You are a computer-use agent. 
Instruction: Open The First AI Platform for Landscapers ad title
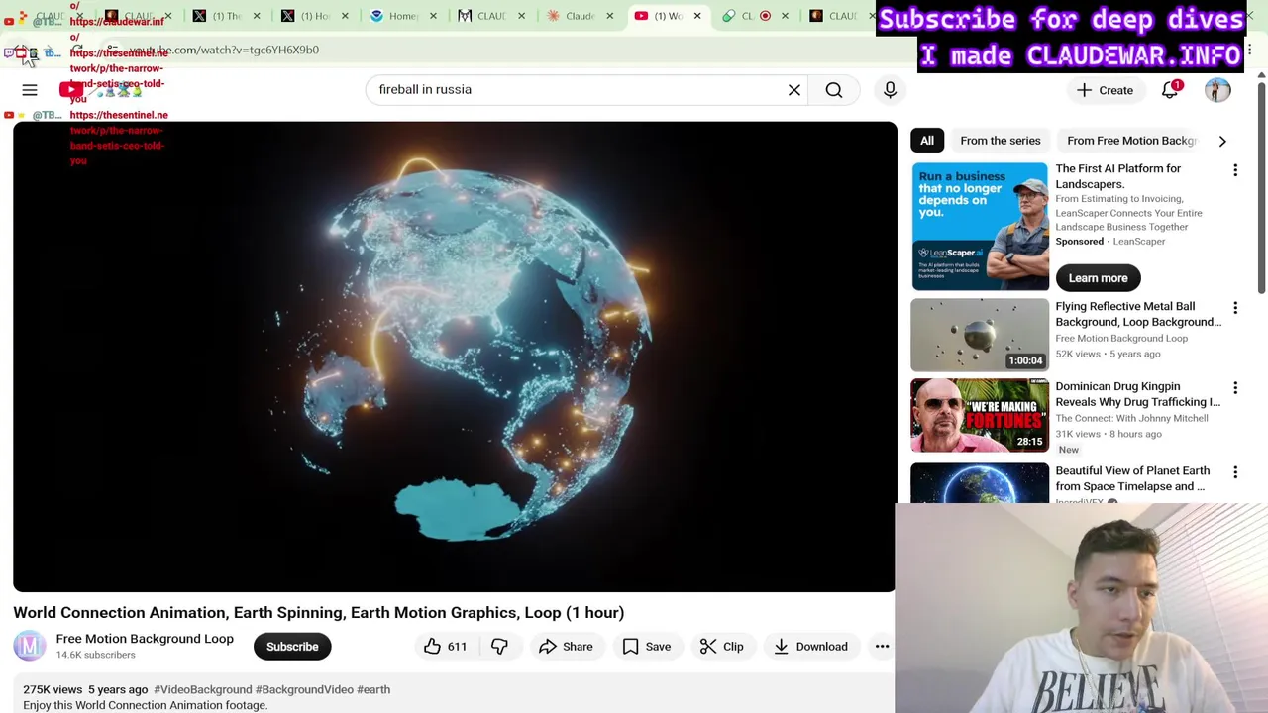pos(1117,176)
